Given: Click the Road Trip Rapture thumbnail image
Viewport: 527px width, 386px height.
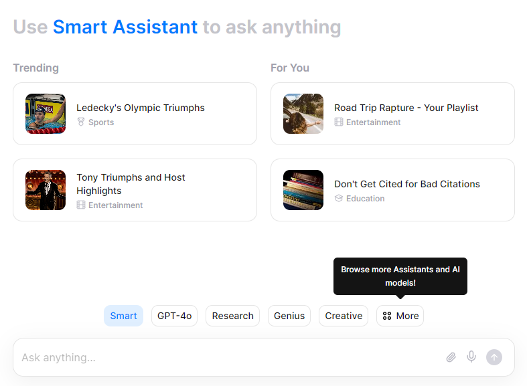Looking at the screenshot, I should [x=303, y=114].
